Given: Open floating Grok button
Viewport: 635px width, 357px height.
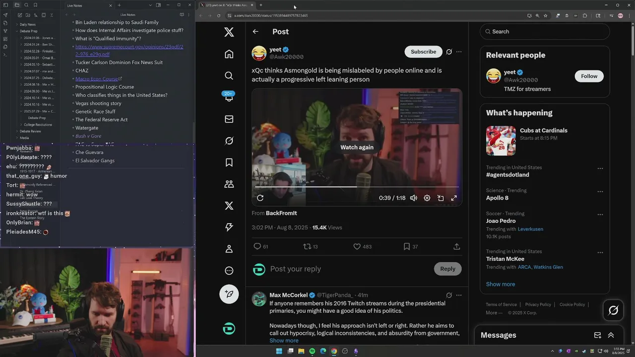Looking at the screenshot, I should pos(613,310).
